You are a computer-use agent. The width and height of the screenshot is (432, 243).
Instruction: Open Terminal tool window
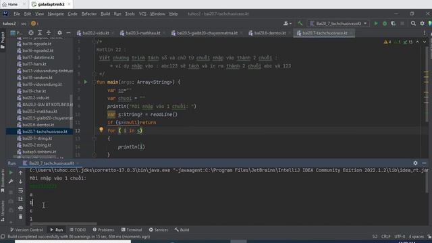(132, 230)
